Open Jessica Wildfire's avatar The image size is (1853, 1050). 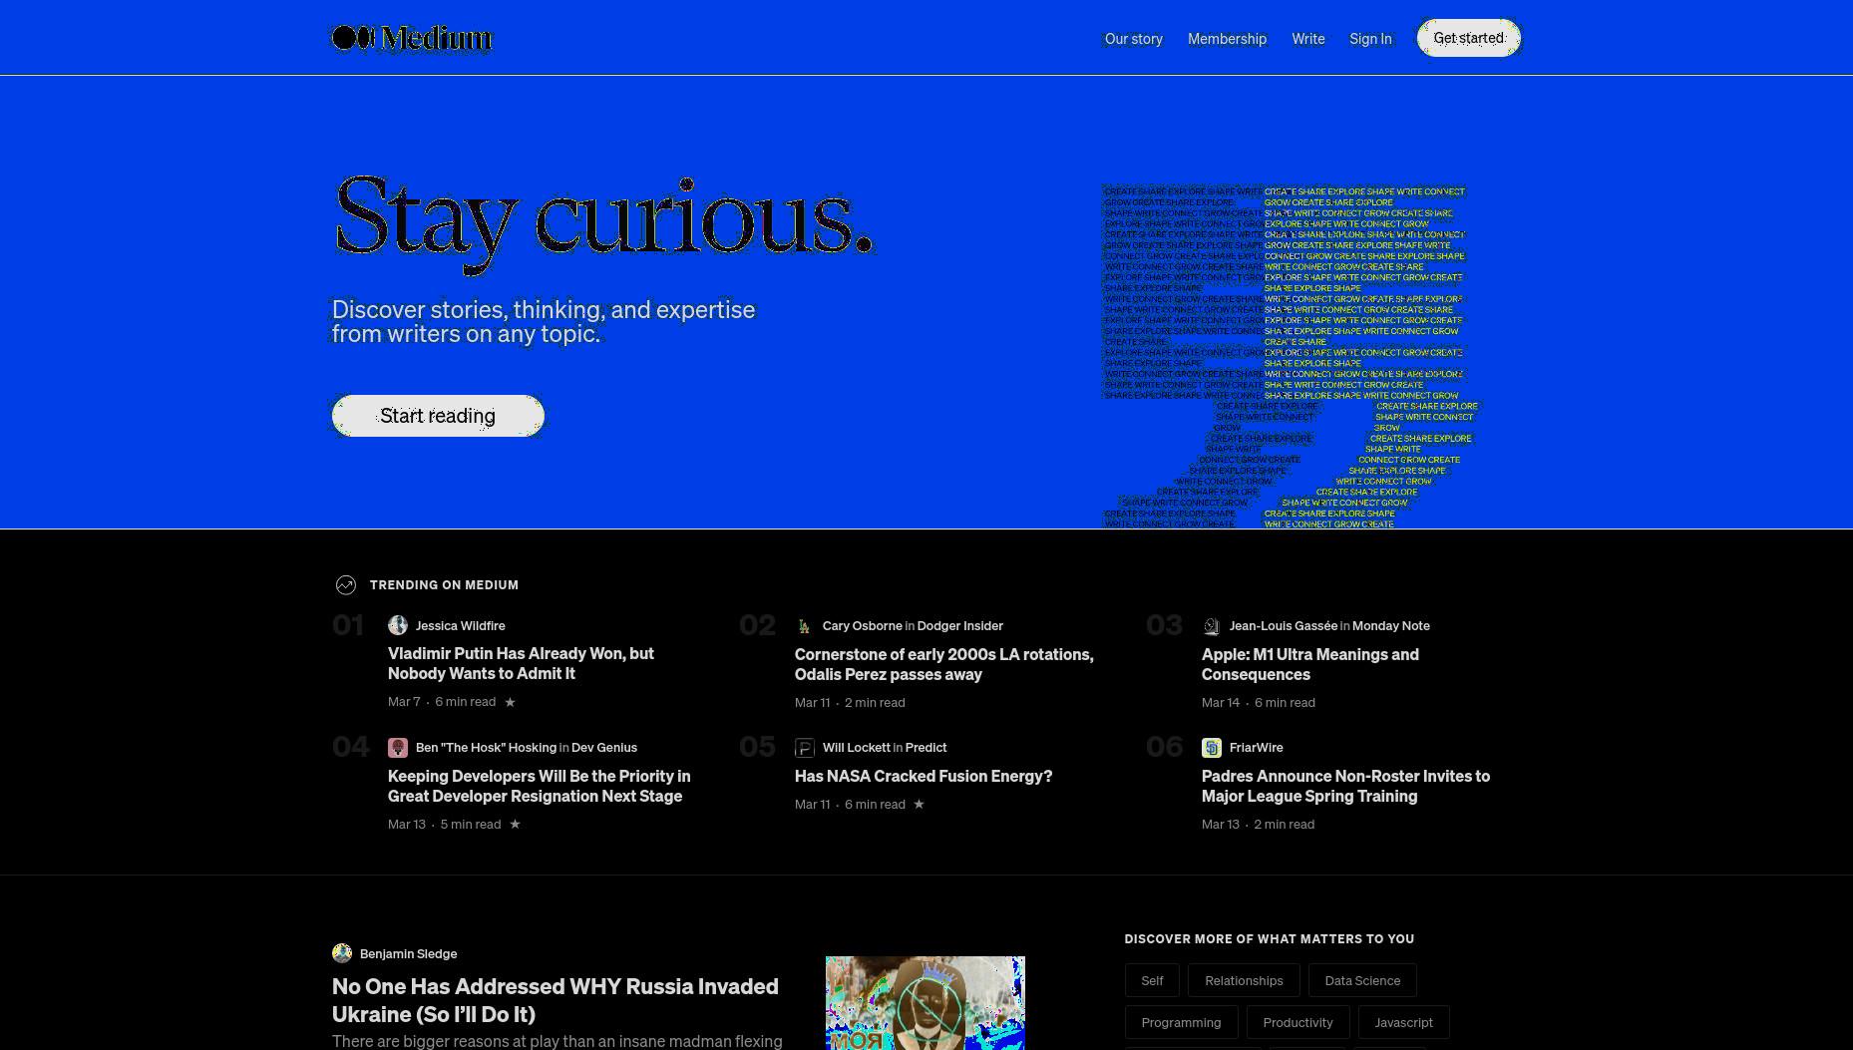click(398, 625)
